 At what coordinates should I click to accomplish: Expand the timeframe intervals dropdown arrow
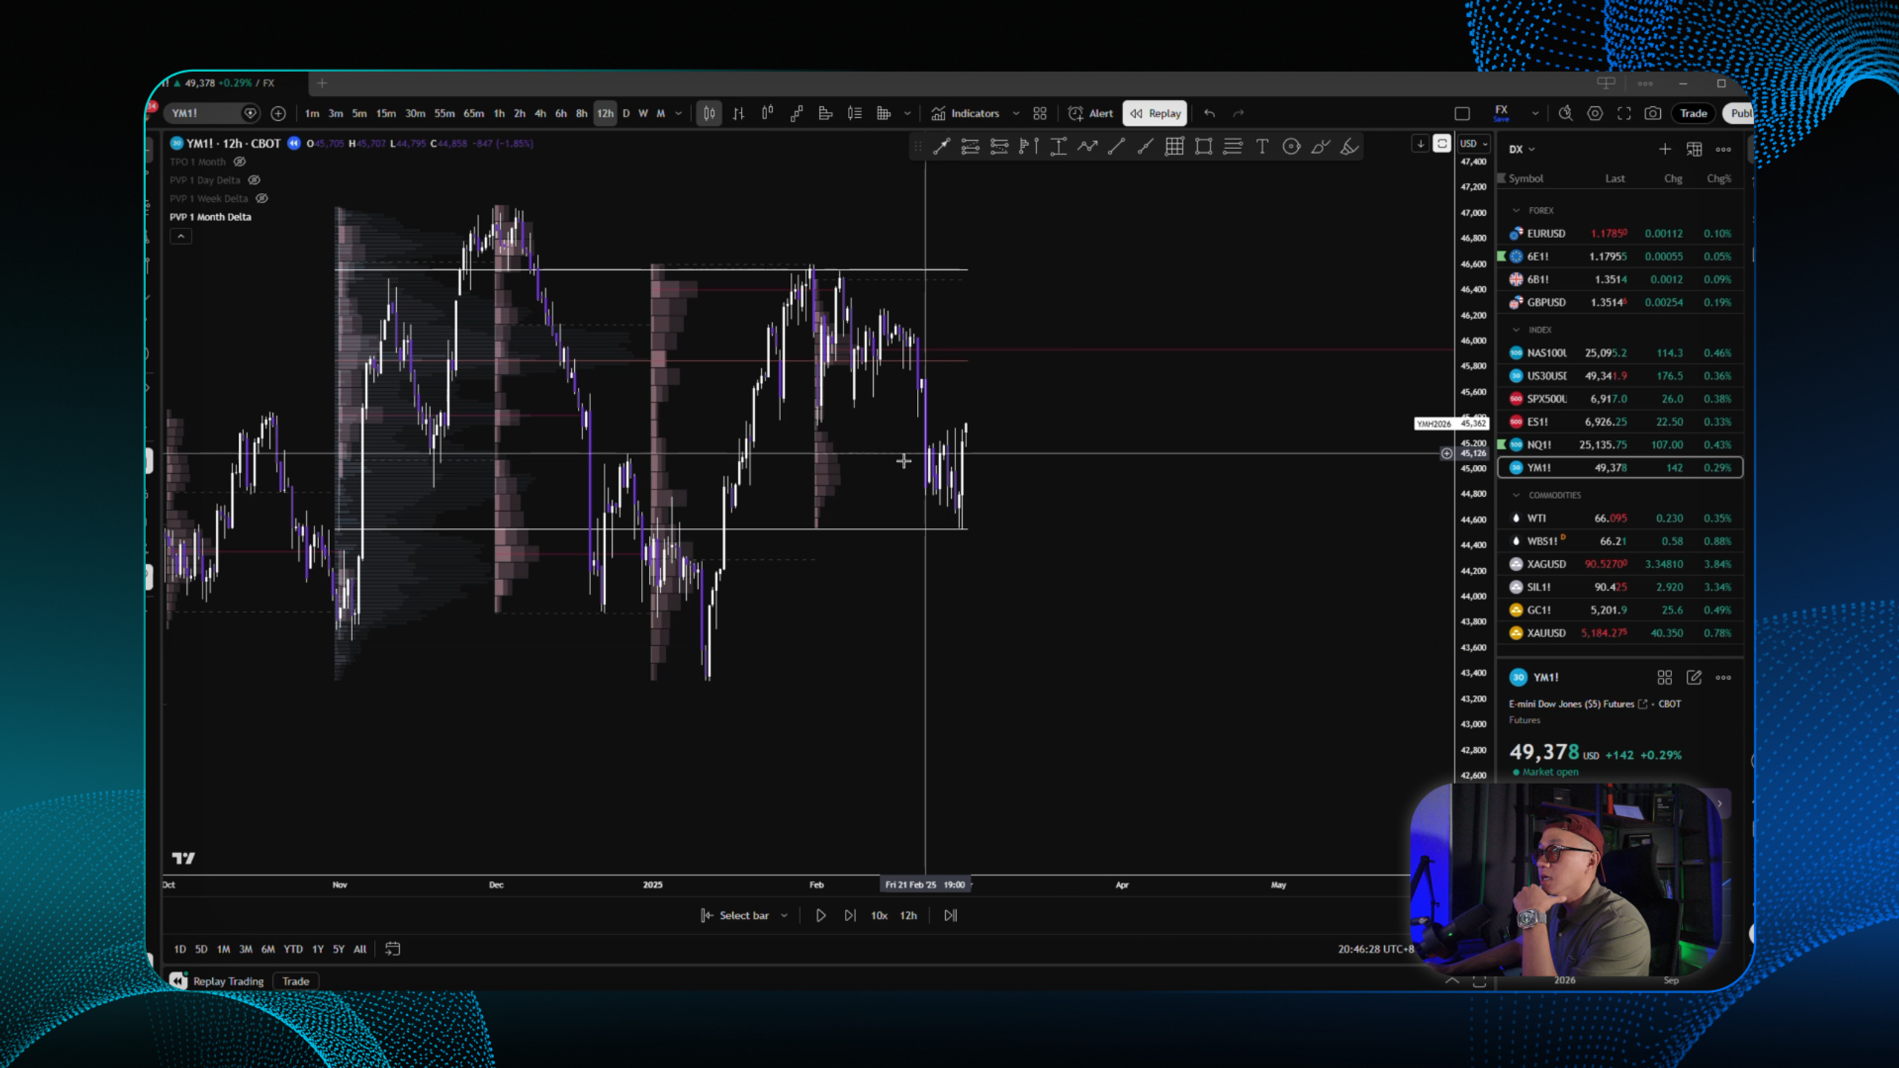pyautogui.click(x=678, y=113)
